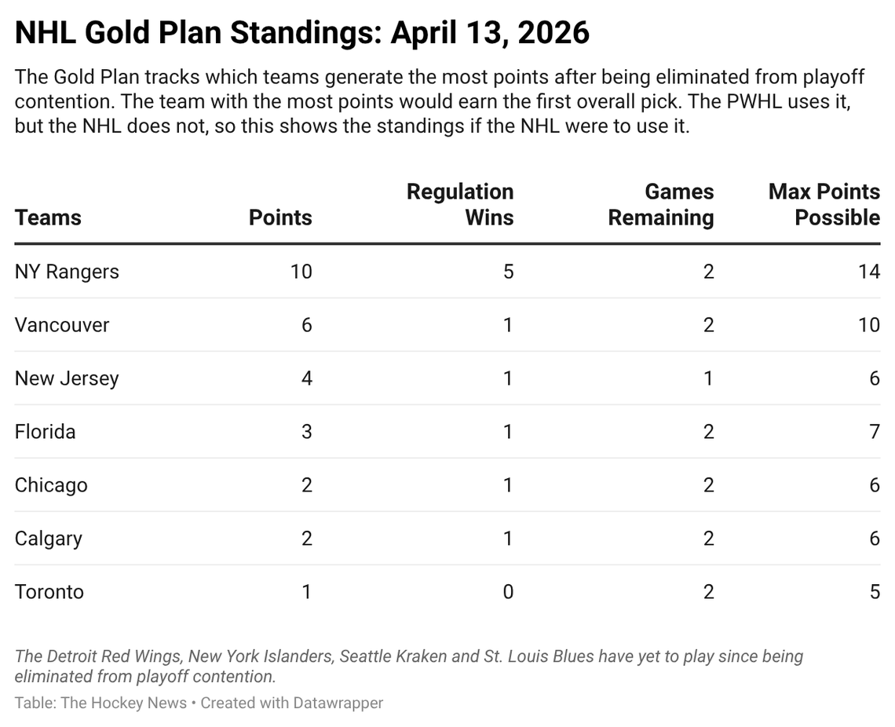Click Toronto's regulation wins value 0
The height and width of the screenshot is (727, 895).
coord(508,592)
